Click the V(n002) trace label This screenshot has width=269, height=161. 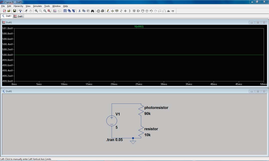(139, 26)
